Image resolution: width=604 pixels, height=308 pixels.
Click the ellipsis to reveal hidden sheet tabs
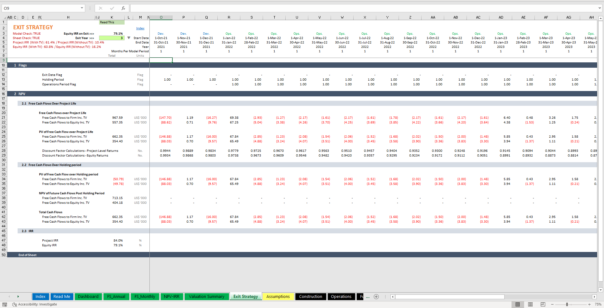tap(367, 296)
